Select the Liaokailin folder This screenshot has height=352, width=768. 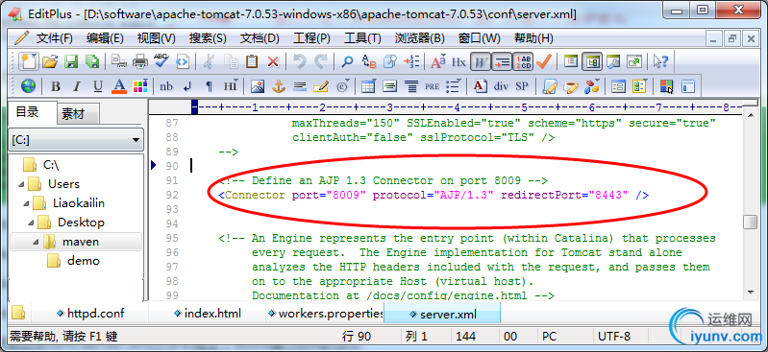[x=79, y=203]
